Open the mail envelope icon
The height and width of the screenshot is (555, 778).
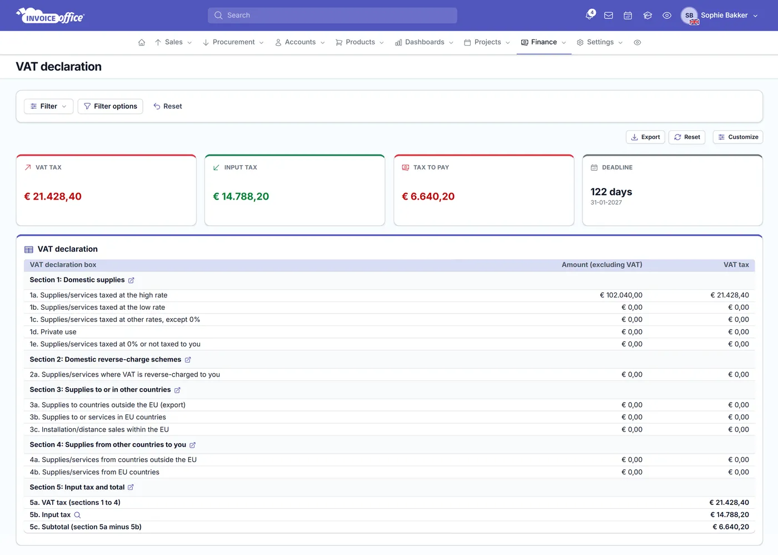point(609,16)
